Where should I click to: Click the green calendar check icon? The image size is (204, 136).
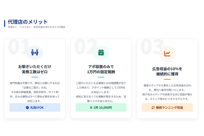[x=101, y=52]
